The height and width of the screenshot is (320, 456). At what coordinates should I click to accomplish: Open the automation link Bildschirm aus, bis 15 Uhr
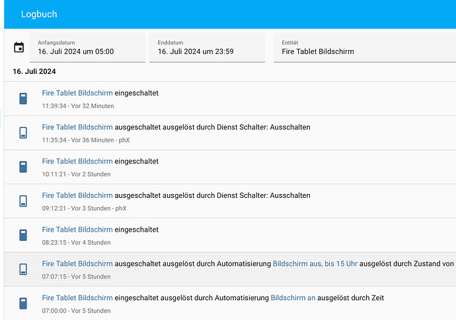(315, 263)
